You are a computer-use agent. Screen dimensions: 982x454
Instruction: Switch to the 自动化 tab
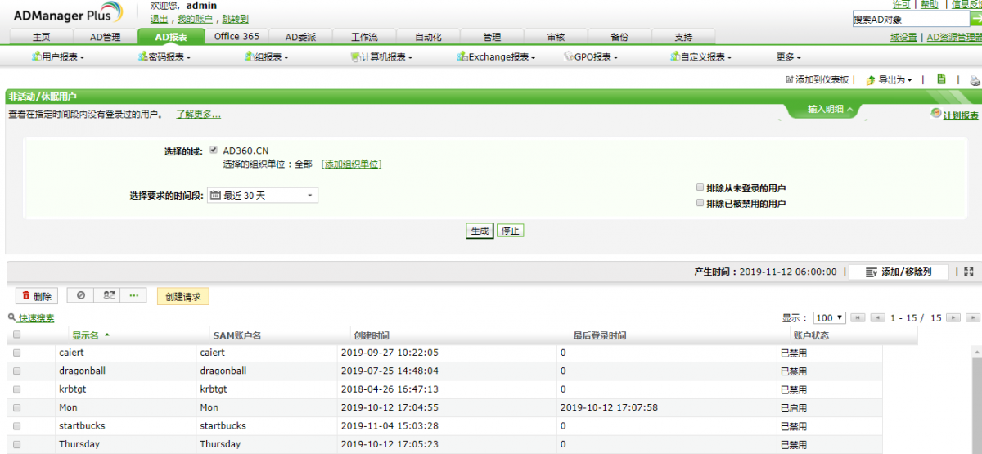point(428,37)
